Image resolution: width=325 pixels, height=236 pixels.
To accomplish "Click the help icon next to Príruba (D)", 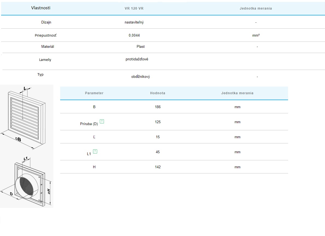I will click(102, 122).
